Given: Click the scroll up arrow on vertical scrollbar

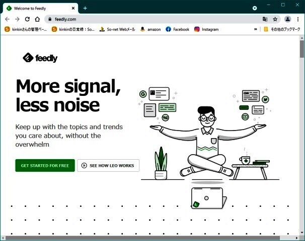Looking at the screenshot, I should coord(301,38).
